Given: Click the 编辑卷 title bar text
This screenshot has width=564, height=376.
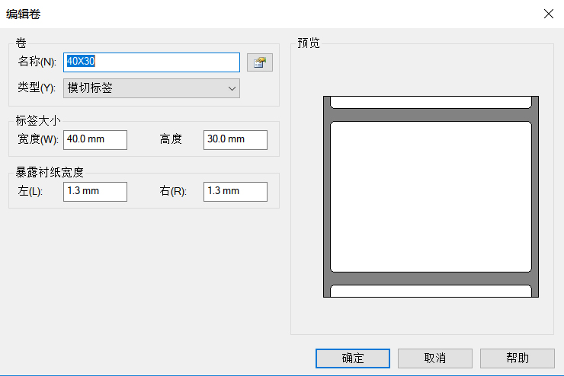Looking at the screenshot, I should pos(24,13).
